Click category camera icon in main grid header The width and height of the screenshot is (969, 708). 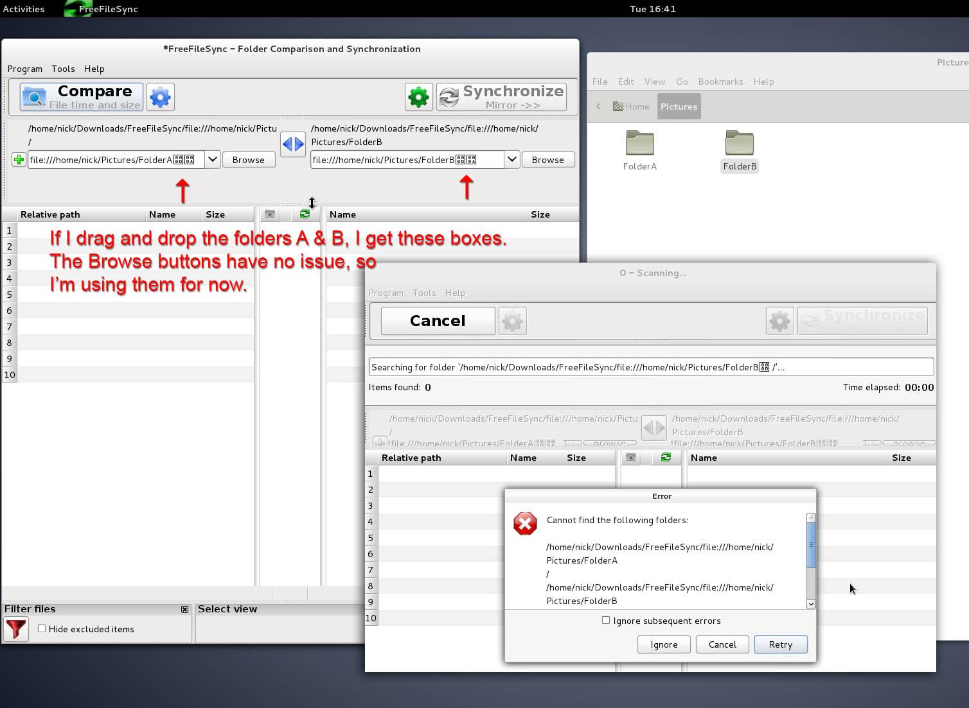270,214
